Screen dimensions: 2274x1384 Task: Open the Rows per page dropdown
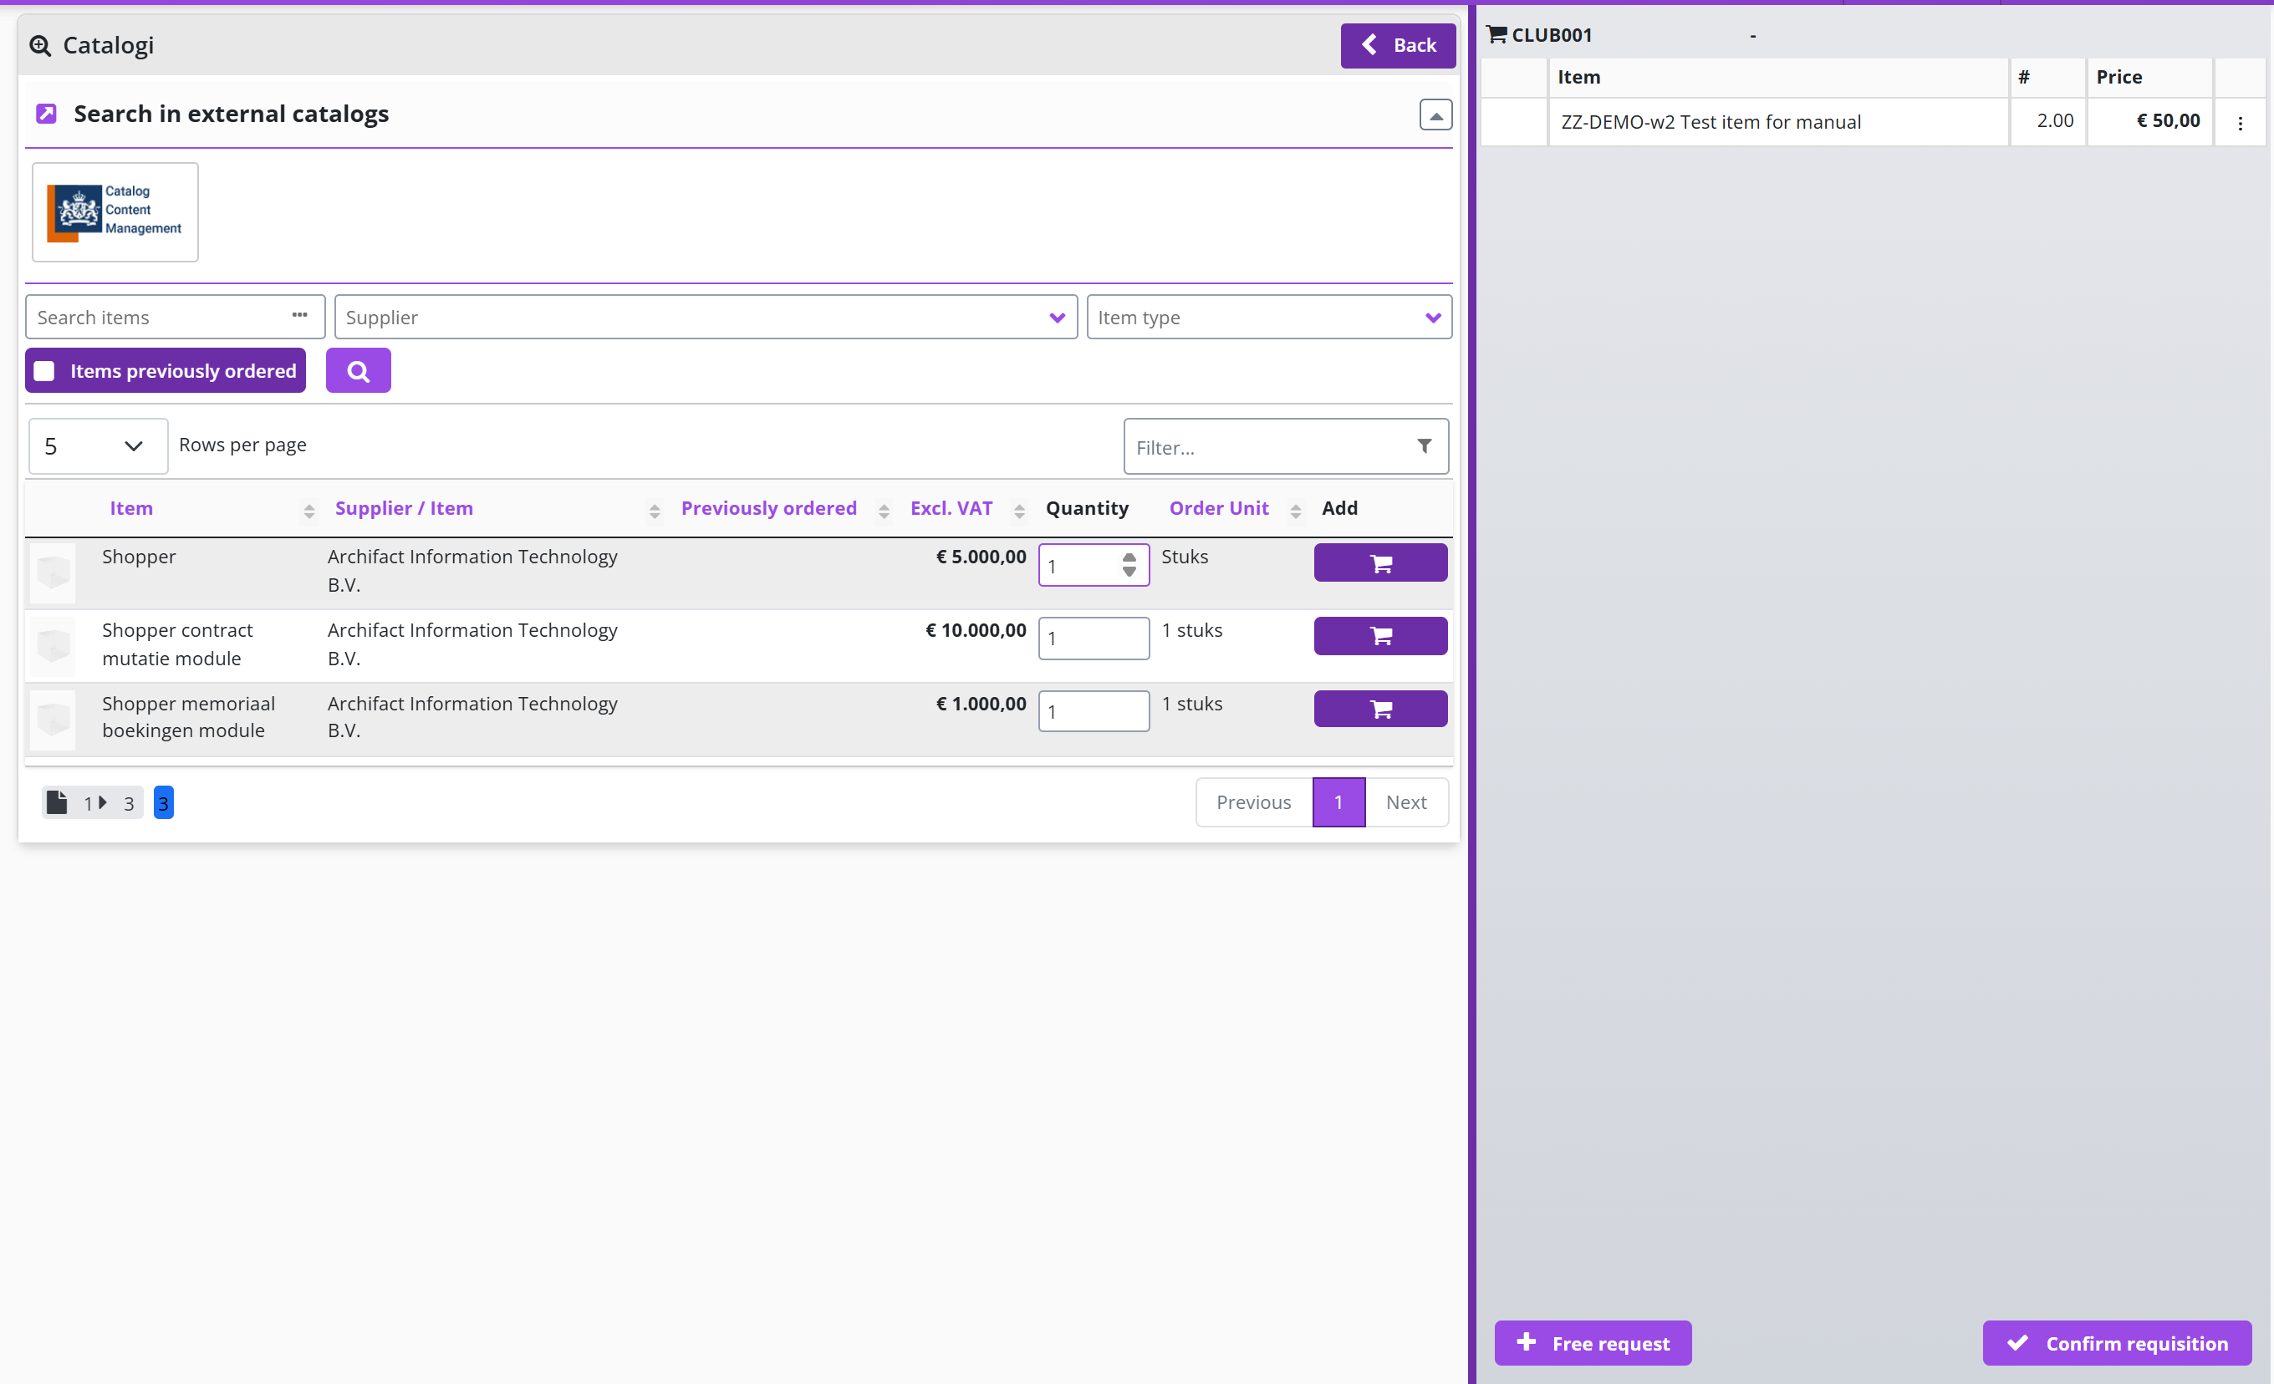click(98, 446)
